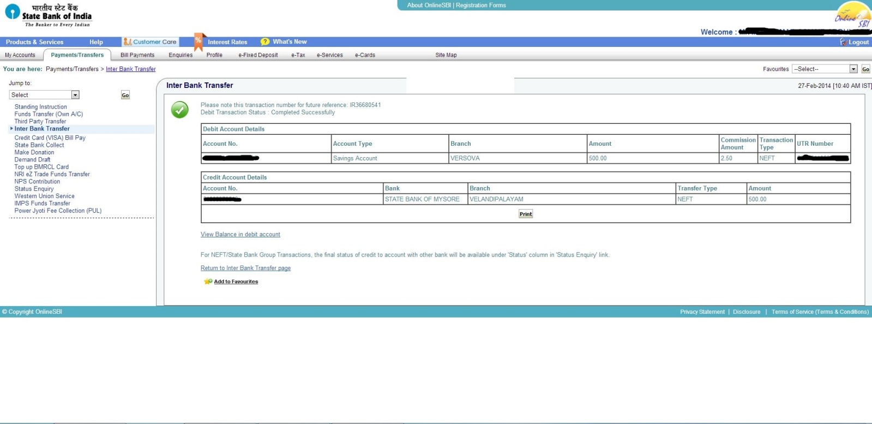Open the Profile tab

(214, 55)
